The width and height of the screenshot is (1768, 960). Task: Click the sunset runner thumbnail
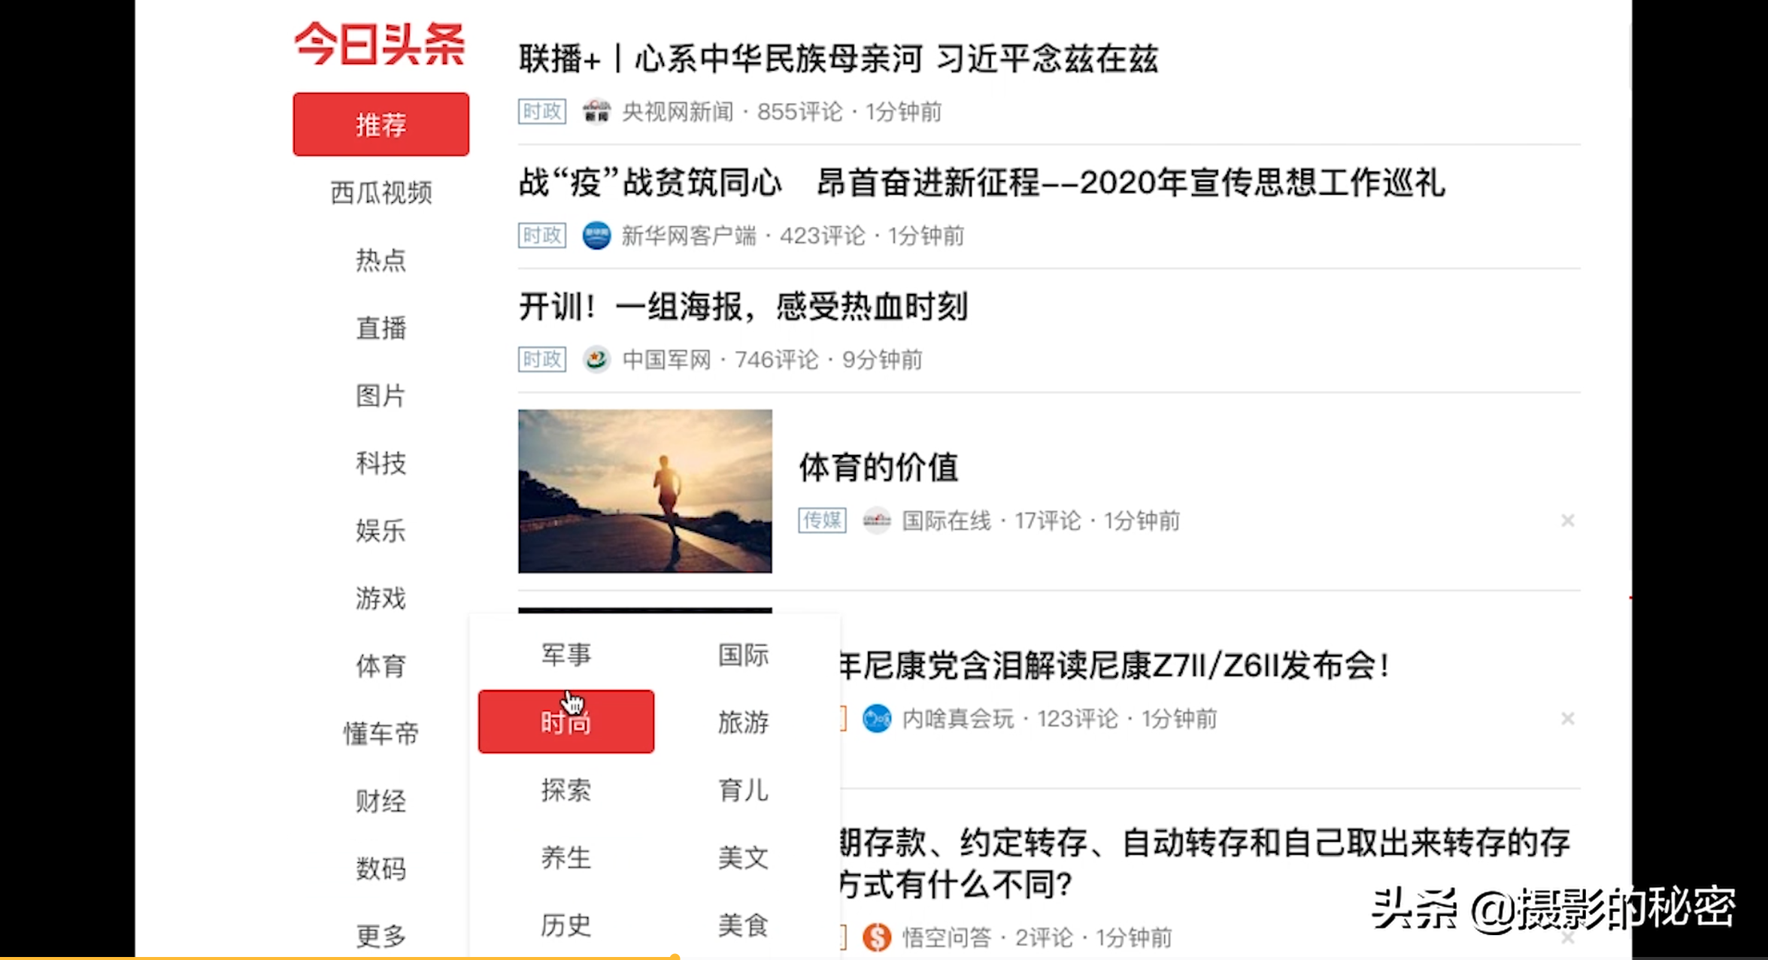644,491
